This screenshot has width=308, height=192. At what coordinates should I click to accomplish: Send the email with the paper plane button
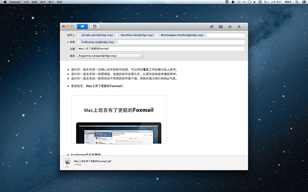point(82,27)
